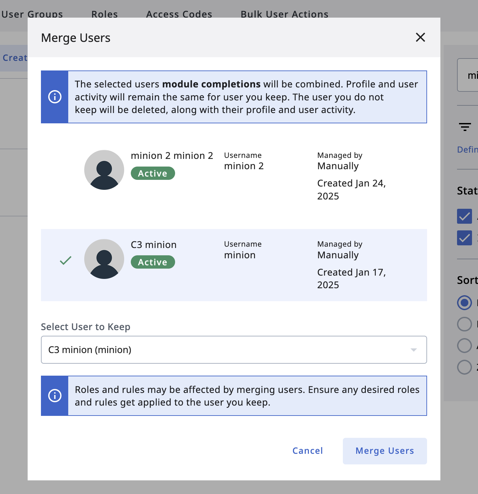Click the Active badge under minion 2 minion 2
Viewport: 478px width, 494px height.
click(153, 173)
